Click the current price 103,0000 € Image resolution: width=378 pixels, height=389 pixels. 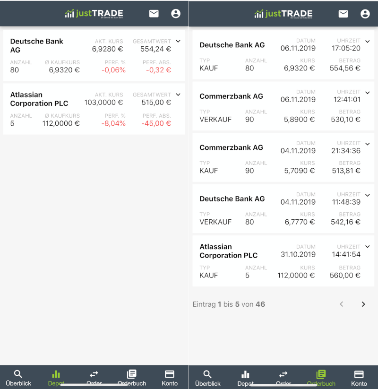tap(103, 102)
